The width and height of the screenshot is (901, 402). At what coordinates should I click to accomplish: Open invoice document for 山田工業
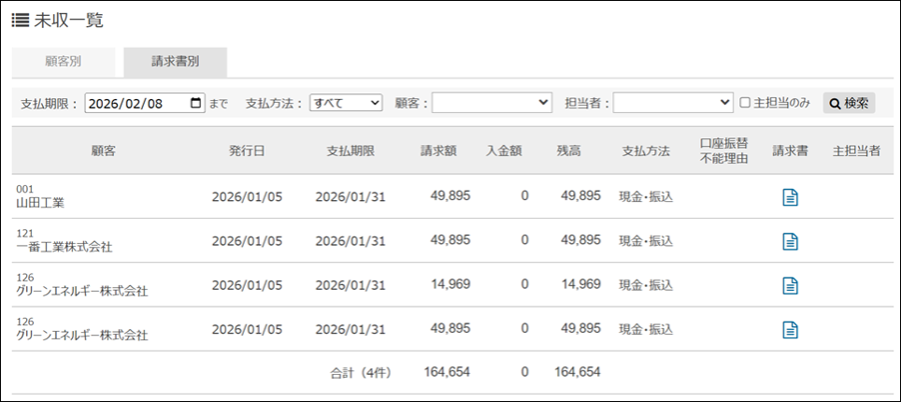pyautogui.click(x=790, y=196)
